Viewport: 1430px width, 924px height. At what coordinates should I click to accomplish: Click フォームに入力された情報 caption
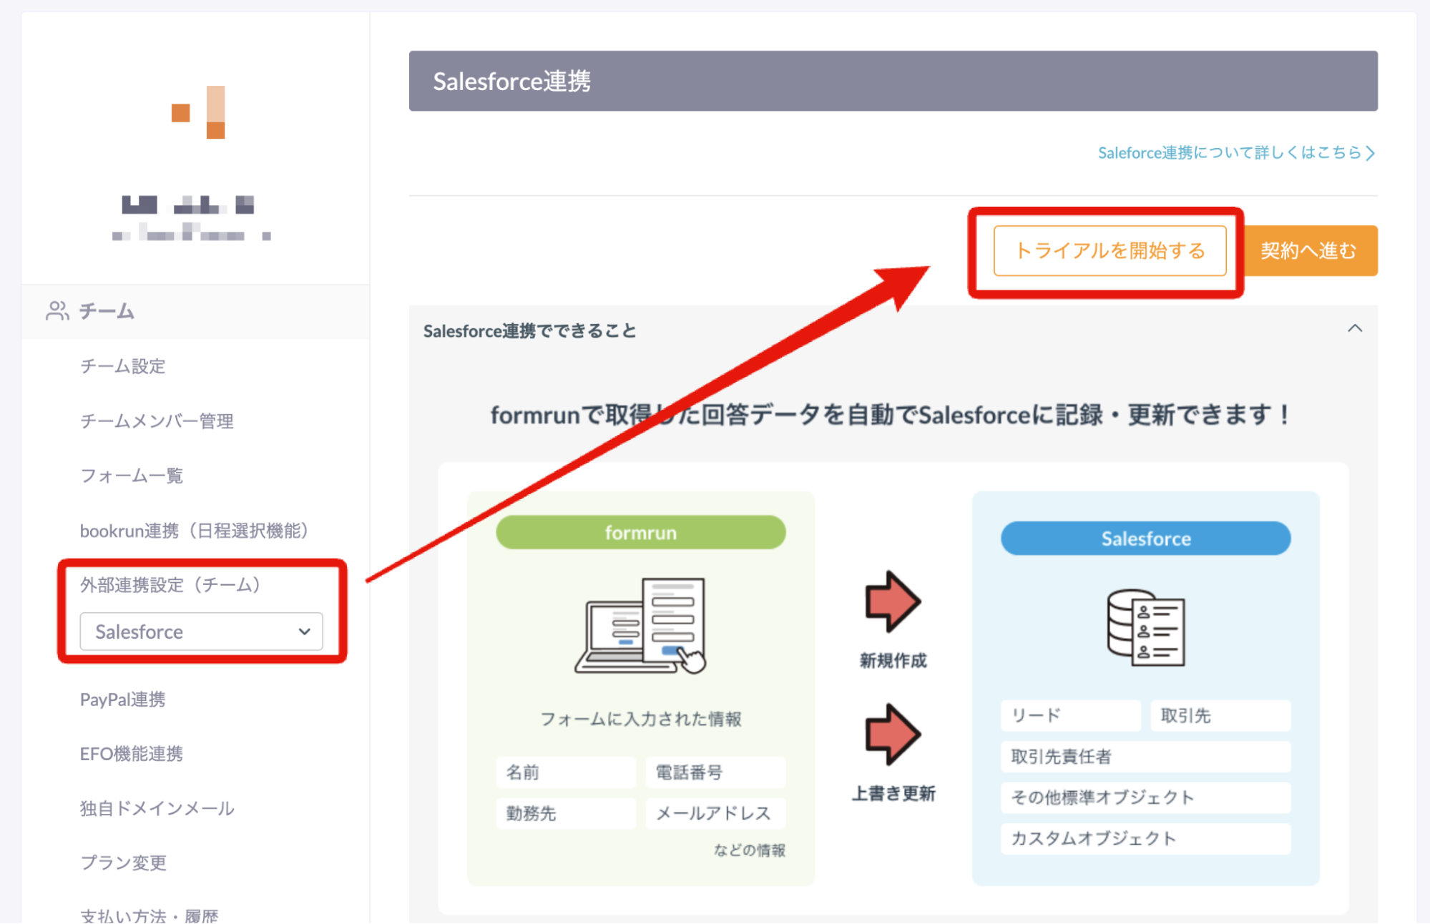[640, 719]
